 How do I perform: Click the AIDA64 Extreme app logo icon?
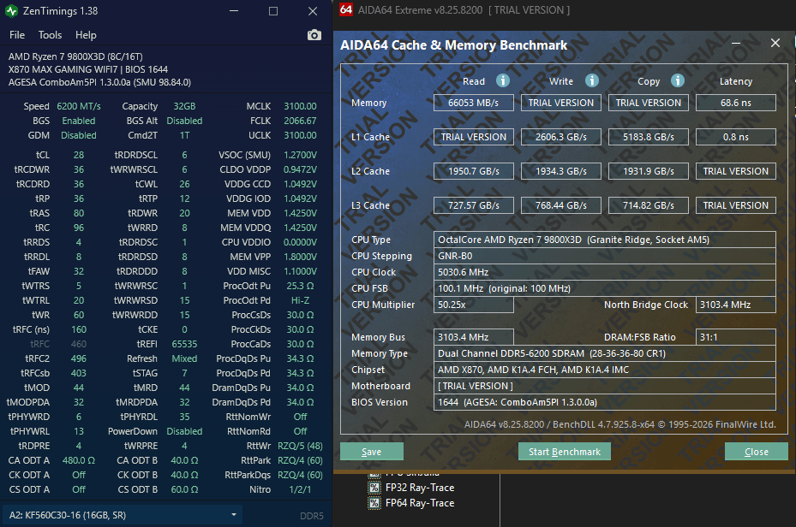[x=346, y=10]
